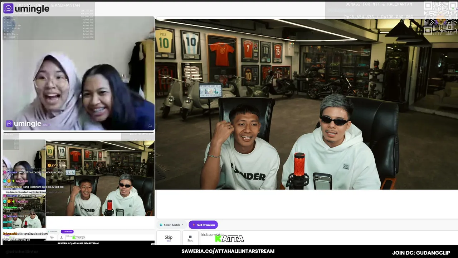Click the stranger's webcam video

coord(79,73)
